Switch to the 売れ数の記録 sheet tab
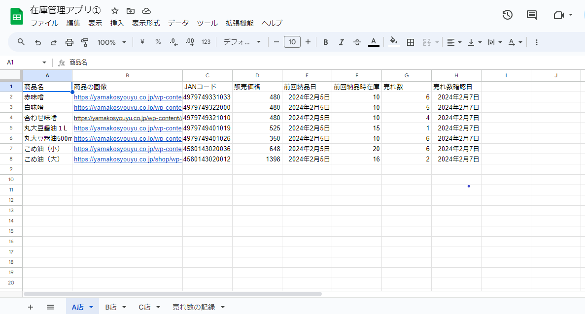585x314 pixels. tap(194, 307)
